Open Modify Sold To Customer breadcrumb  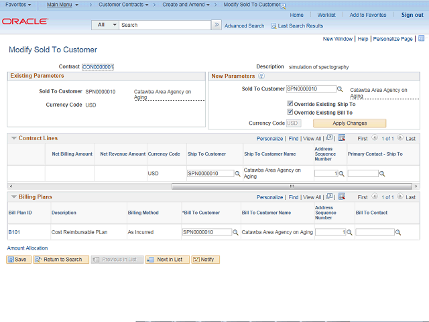point(252,5)
